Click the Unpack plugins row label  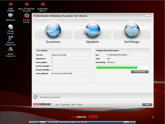click(x=43, y=70)
